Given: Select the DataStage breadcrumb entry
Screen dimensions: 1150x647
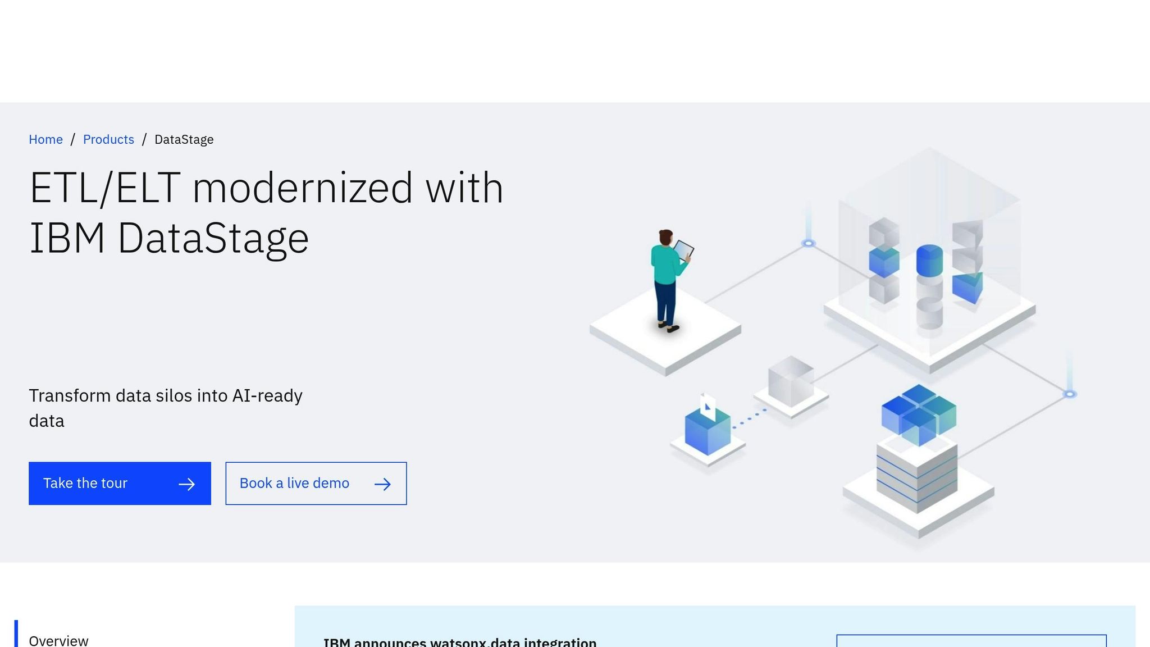Looking at the screenshot, I should point(184,139).
